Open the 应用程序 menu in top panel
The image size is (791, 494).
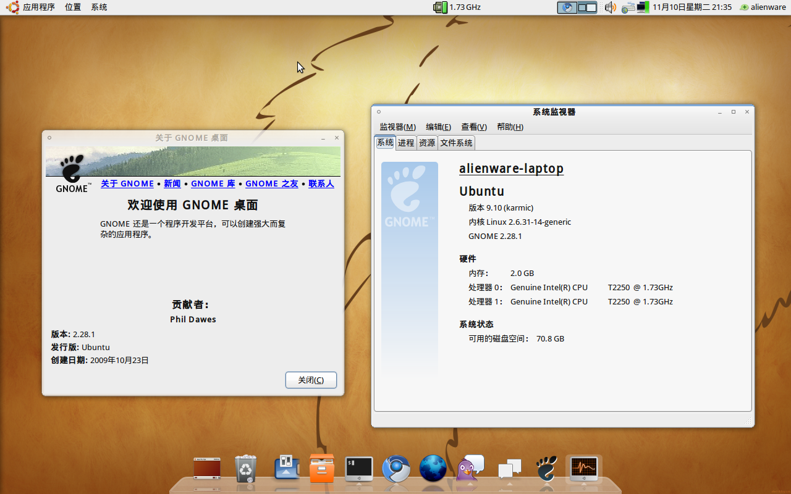coord(39,7)
